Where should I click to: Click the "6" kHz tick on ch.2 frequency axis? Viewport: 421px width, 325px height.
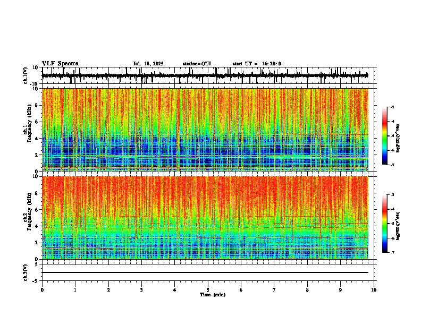point(37,210)
